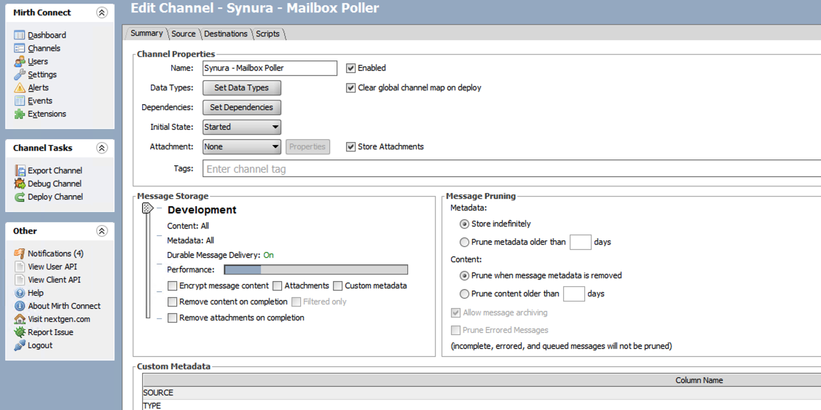The image size is (821, 410).
Task: Click the prune content days field
Action: (x=574, y=293)
